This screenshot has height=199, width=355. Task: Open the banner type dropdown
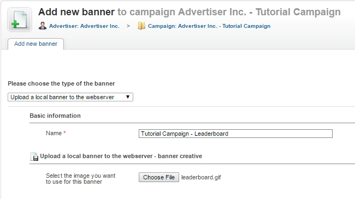click(70, 97)
